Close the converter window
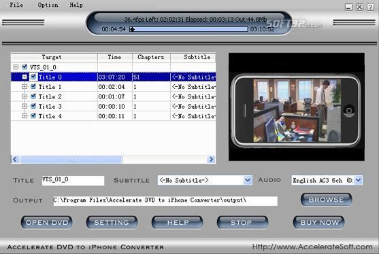Viewport: 379px width, 254px height. pos(359,7)
